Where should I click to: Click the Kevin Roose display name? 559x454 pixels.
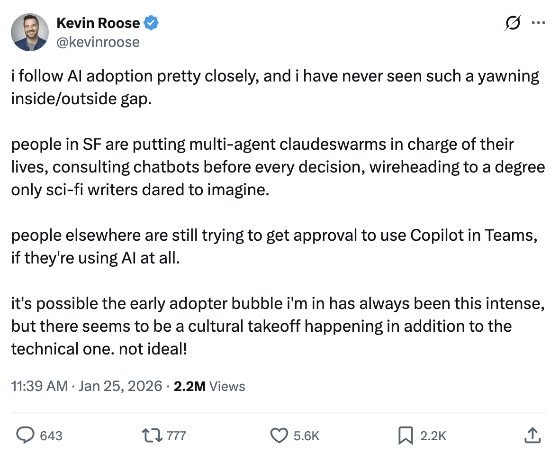(x=98, y=23)
